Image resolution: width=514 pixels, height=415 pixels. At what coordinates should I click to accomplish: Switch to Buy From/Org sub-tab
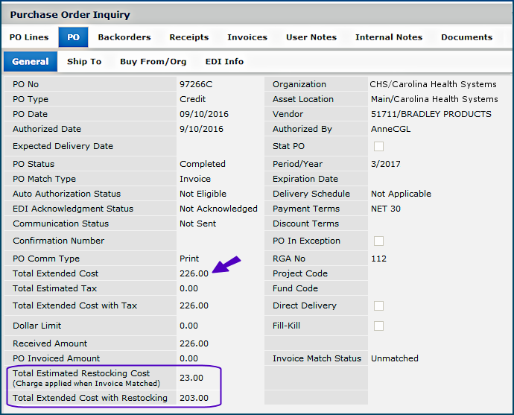tap(153, 62)
